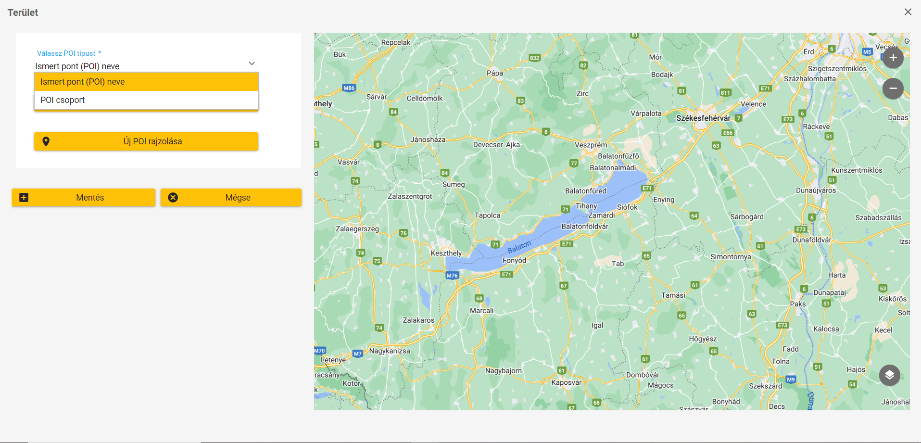Open the map layers switcher
The image size is (921, 443).
[x=889, y=375]
